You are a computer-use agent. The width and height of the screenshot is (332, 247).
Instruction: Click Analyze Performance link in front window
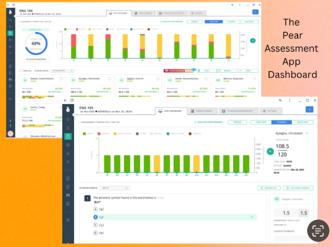(208, 122)
